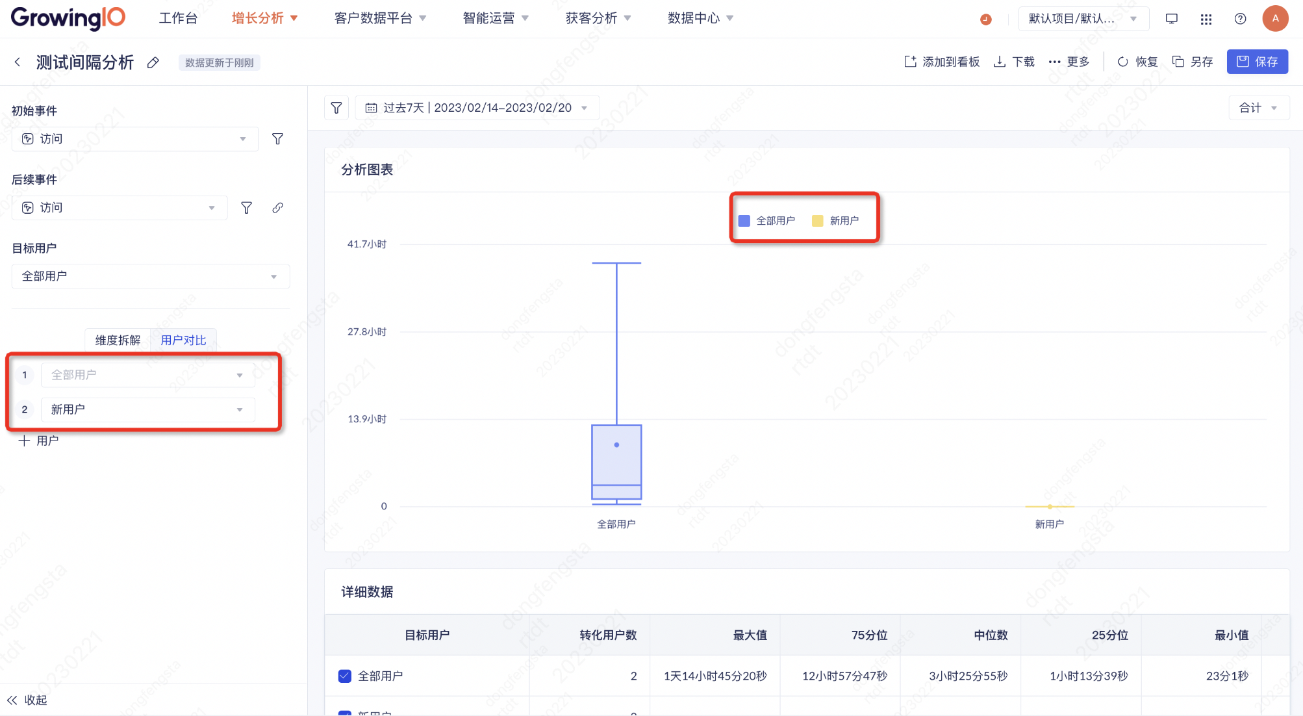Click the 75分位 column header
1303x716 pixels.
(869, 635)
